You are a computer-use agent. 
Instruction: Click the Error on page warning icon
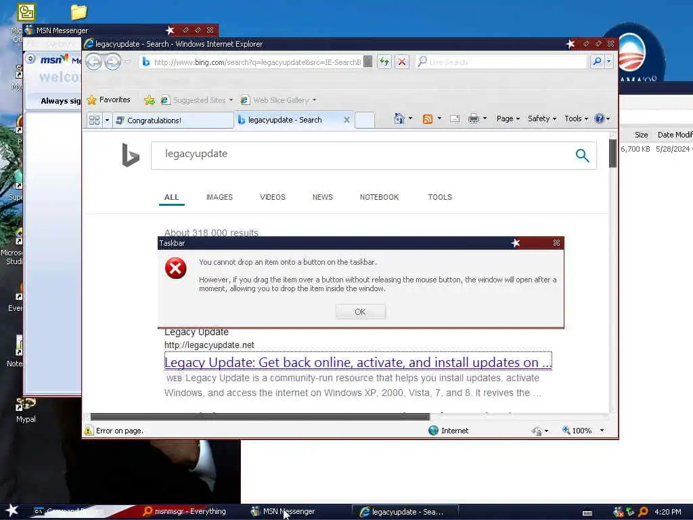(89, 430)
